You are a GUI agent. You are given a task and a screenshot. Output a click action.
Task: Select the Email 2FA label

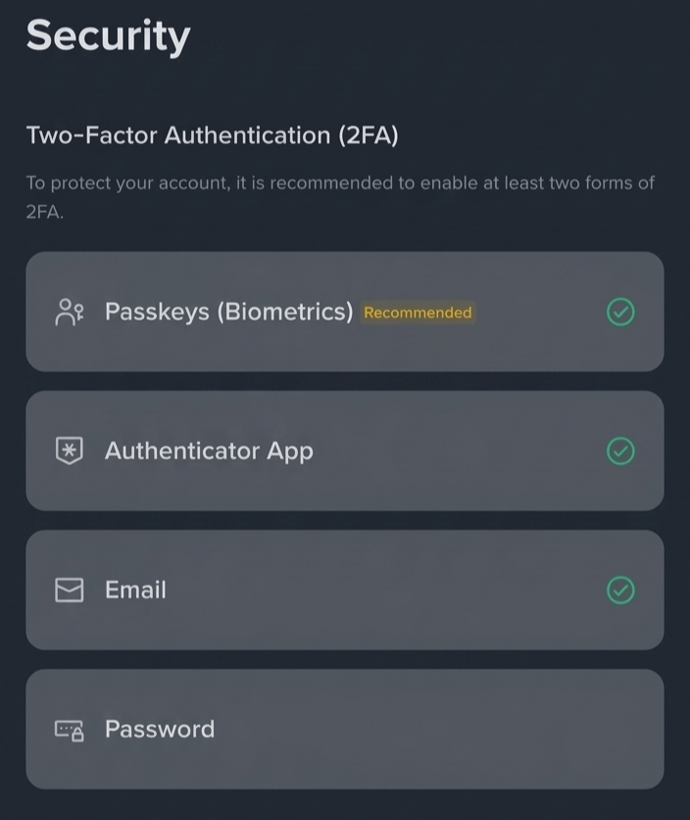136,589
